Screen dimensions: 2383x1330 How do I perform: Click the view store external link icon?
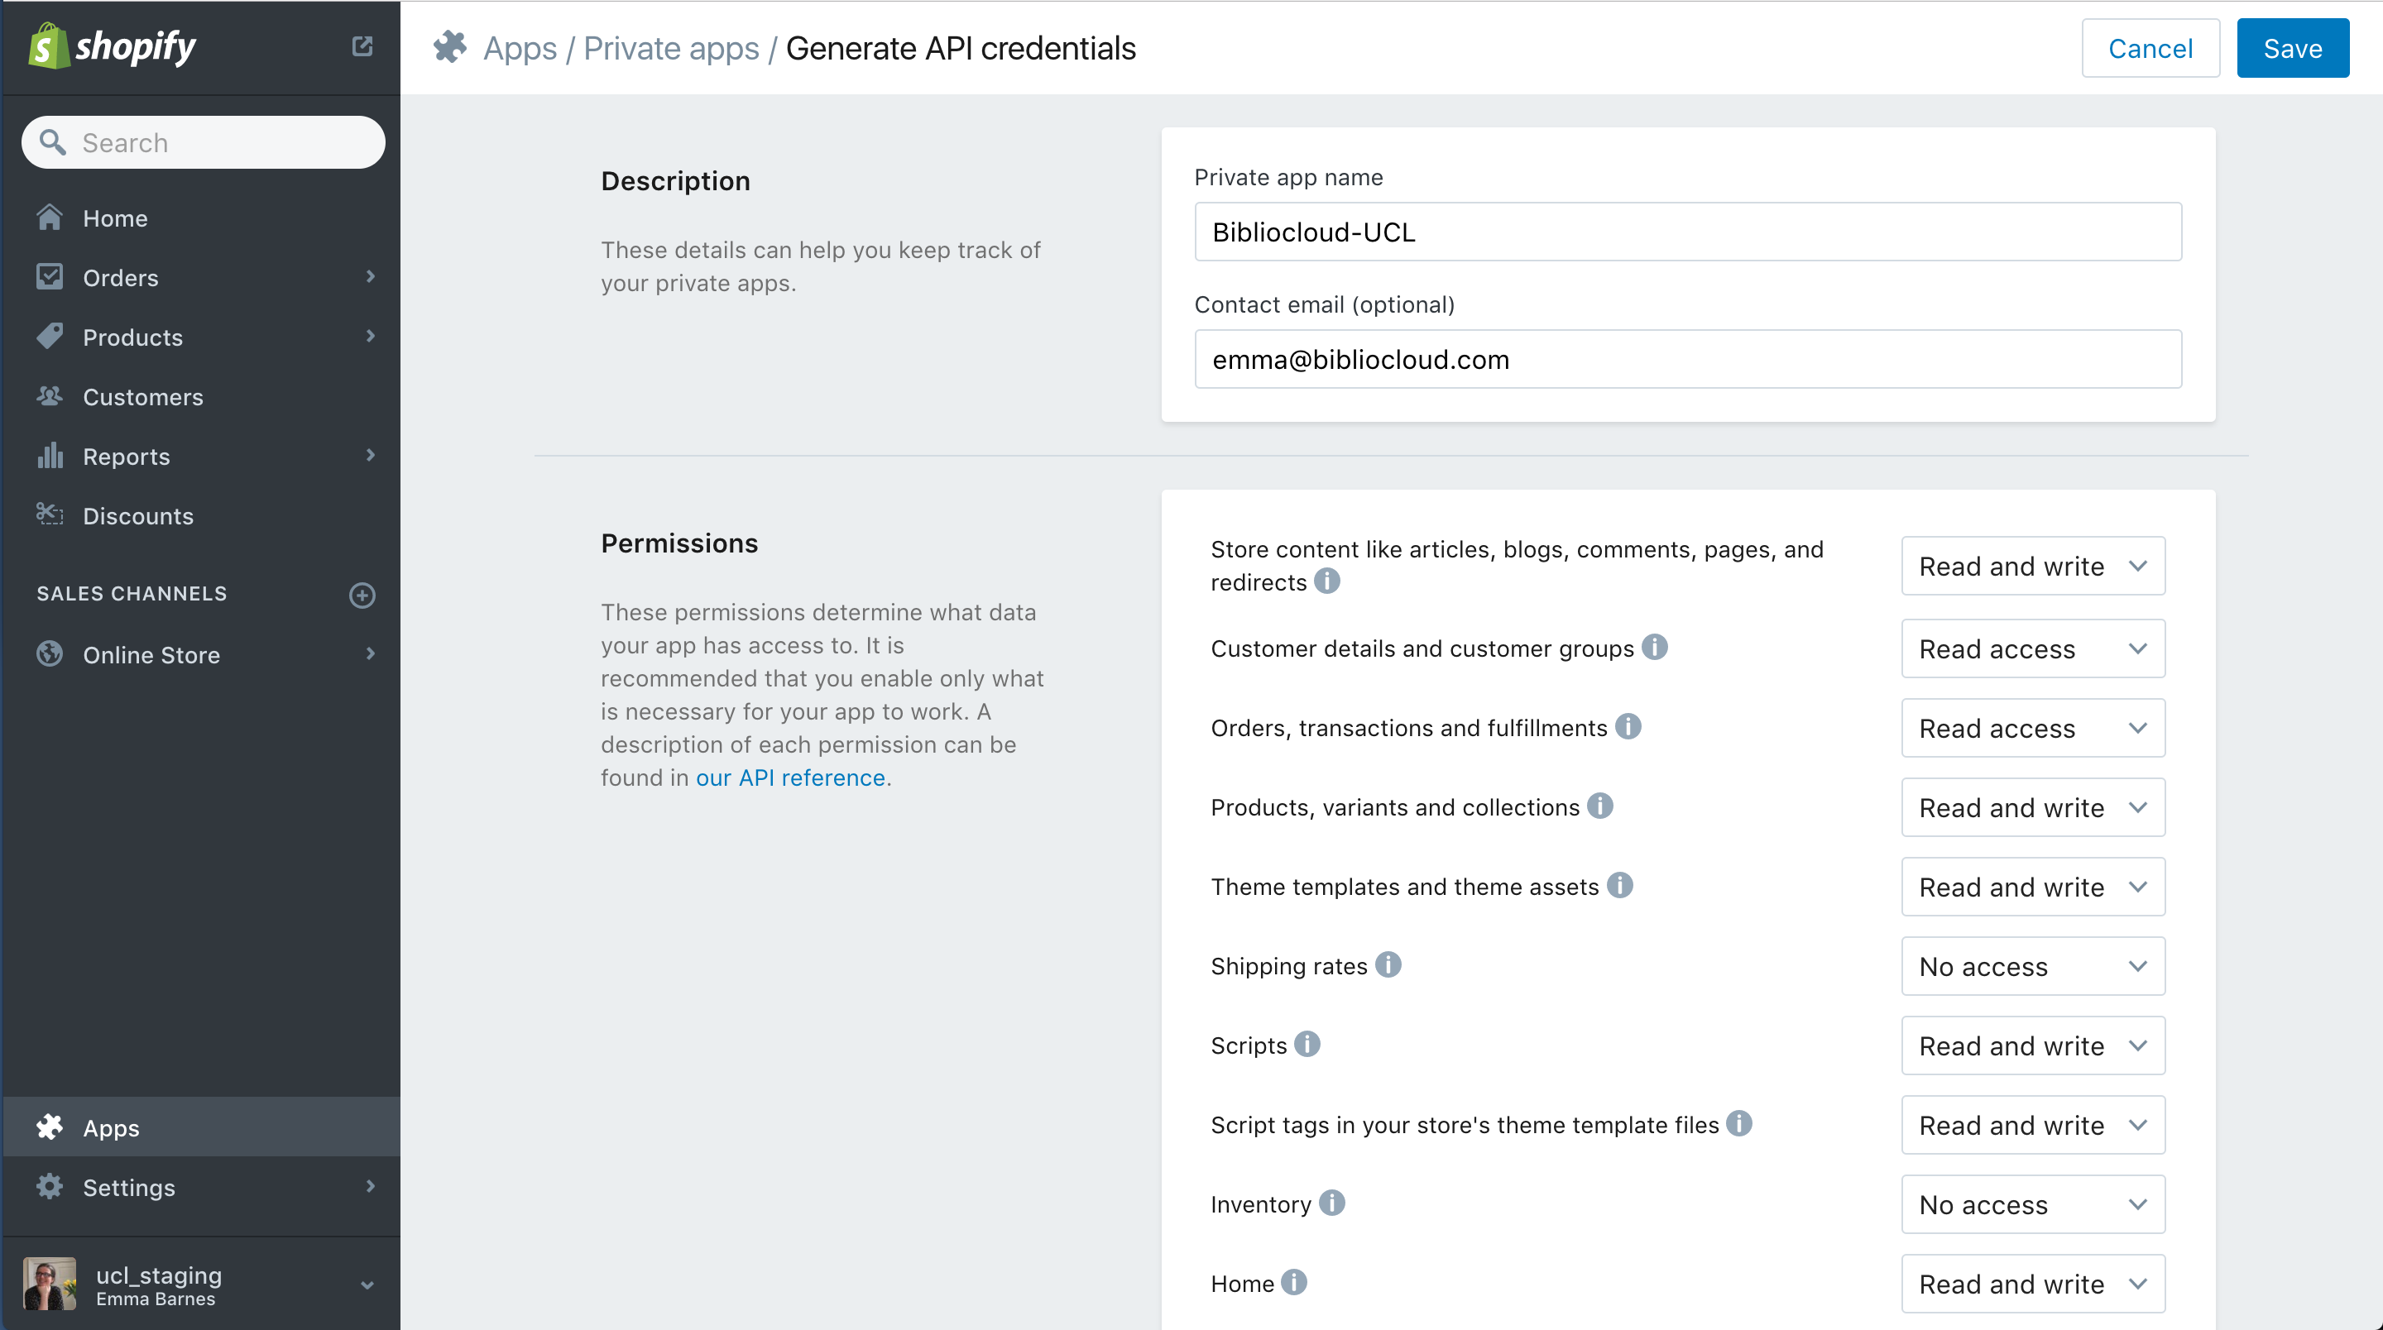pyautogui.click(x=362, y=46)
